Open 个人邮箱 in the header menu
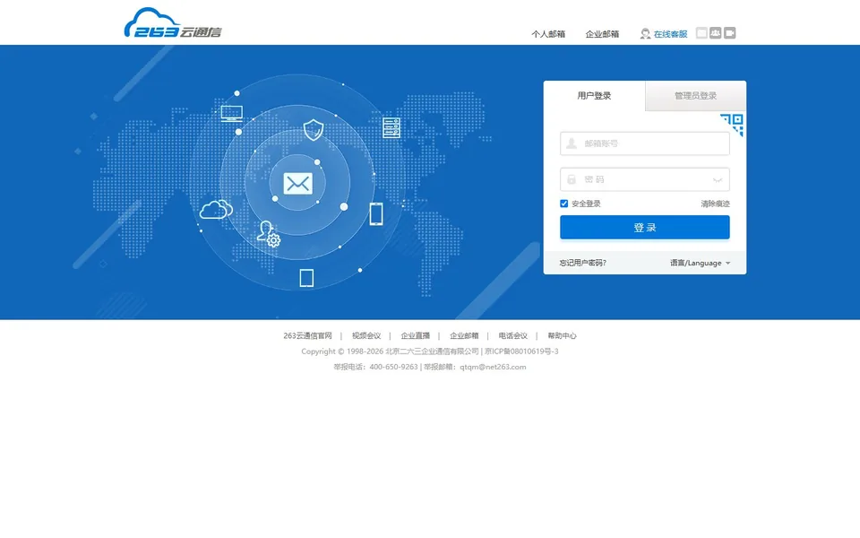This screenshot has height=538, width=860. [548, 34]
